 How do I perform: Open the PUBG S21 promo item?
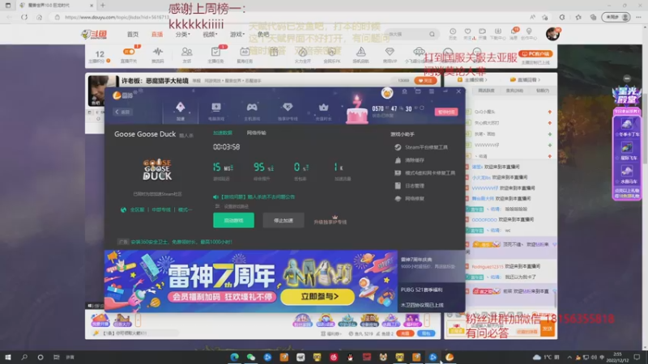421,290
